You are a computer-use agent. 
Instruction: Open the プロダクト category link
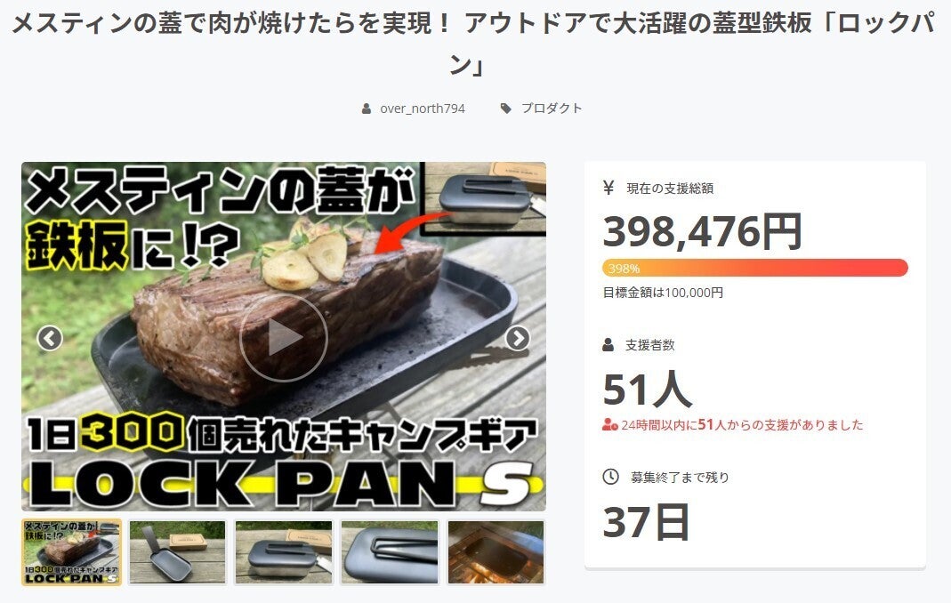(x=552, y=108)
